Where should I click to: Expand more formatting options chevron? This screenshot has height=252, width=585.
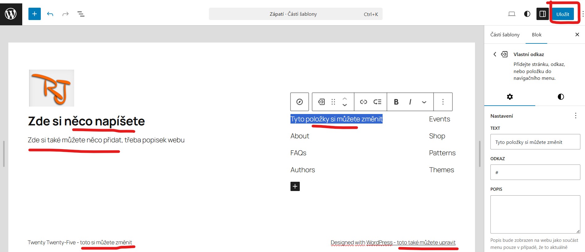[x=424, y=102]
